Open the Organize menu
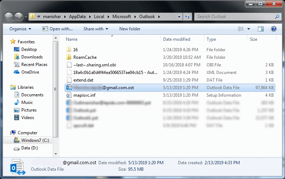 click(20, 29)
